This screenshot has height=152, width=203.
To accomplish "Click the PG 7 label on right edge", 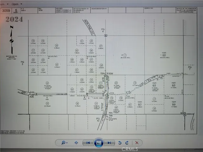I will 190,68.
